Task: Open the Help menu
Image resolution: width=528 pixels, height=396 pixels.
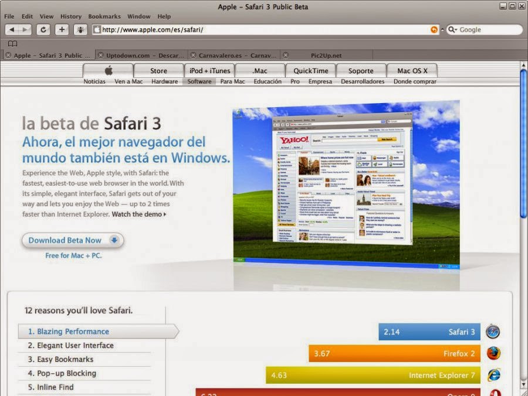Action: (x=164, y=16)
